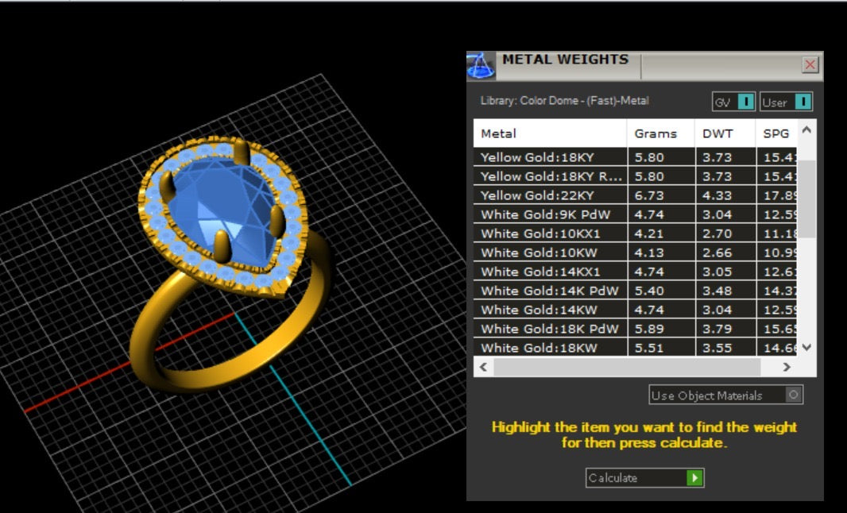Enable Use Object Materials option
Image resolution: width=847 pixels, height=513 pixels.
coord(792,395)
